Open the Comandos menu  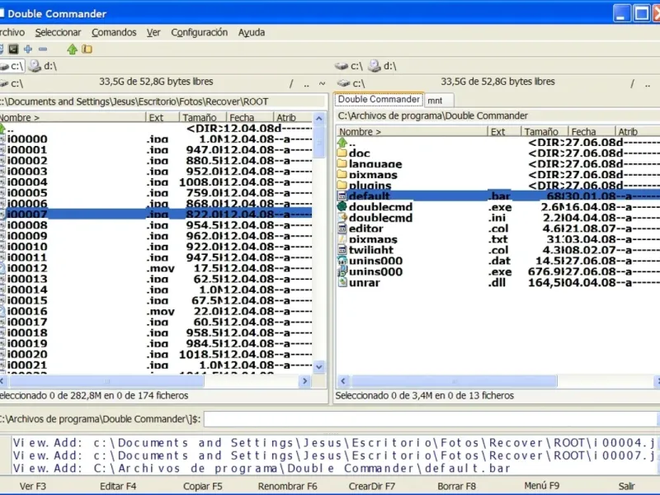[x=114, y=33]
